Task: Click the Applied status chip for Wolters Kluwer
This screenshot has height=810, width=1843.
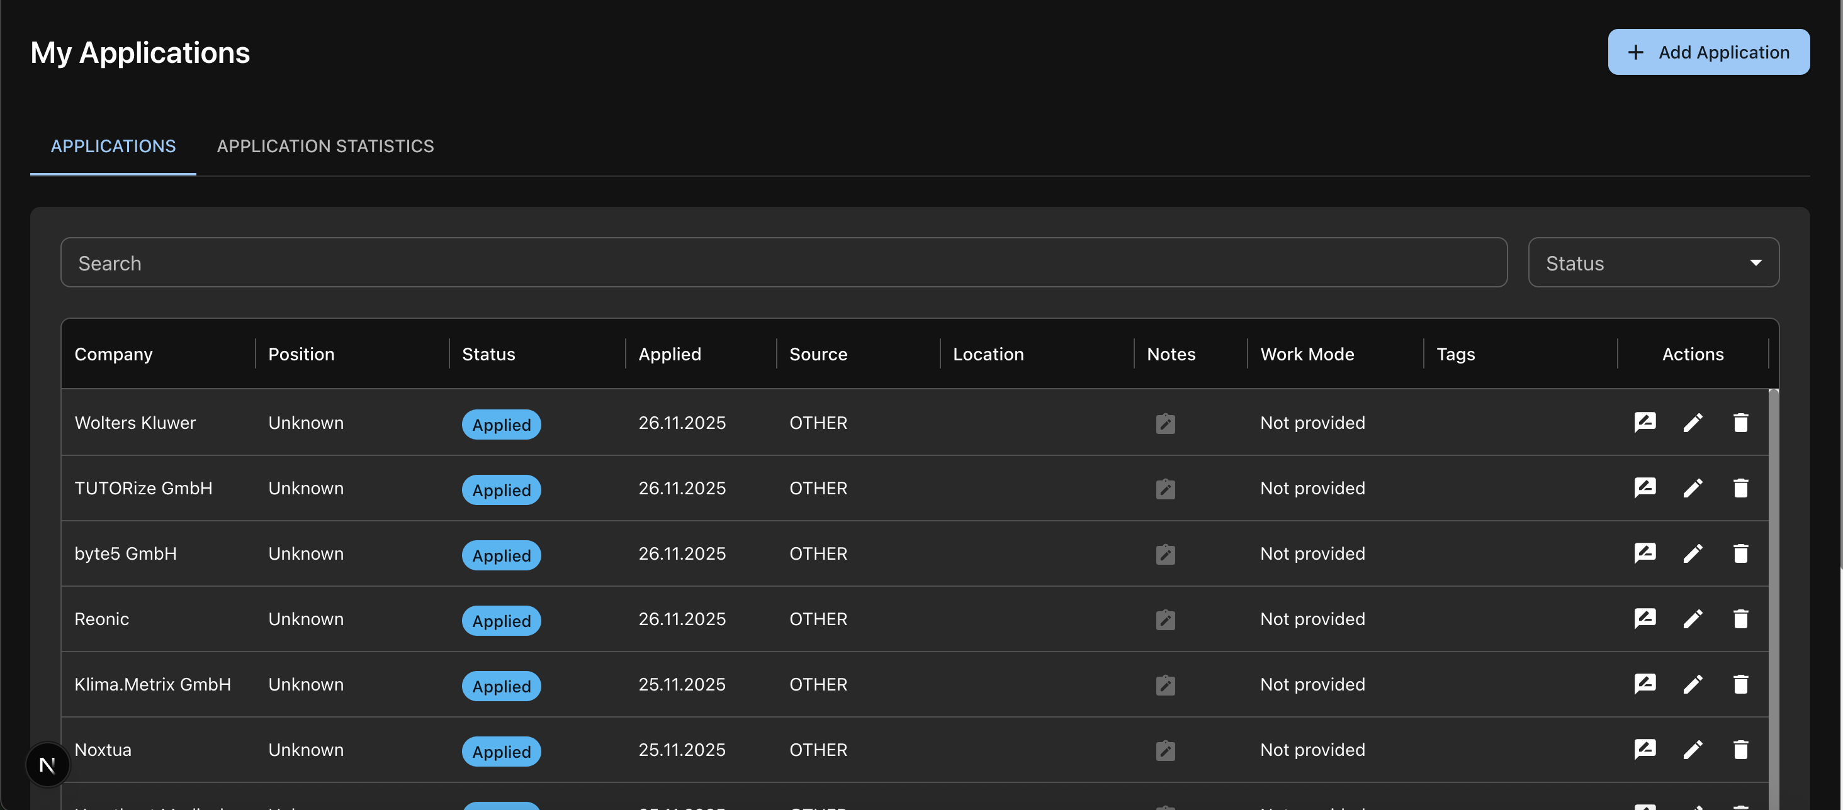Action: click(501, 424)
